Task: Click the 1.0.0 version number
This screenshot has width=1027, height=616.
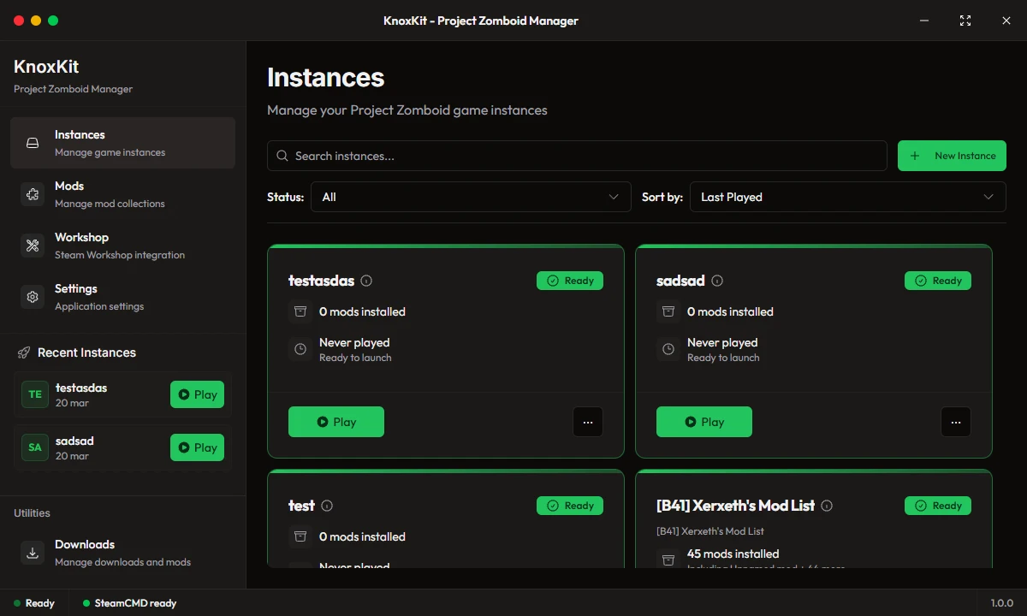Action: pyautogui.click(x=1002, y=603)
